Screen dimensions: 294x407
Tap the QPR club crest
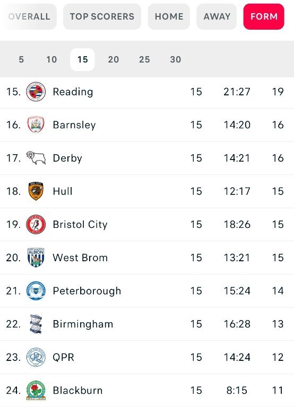36,357
